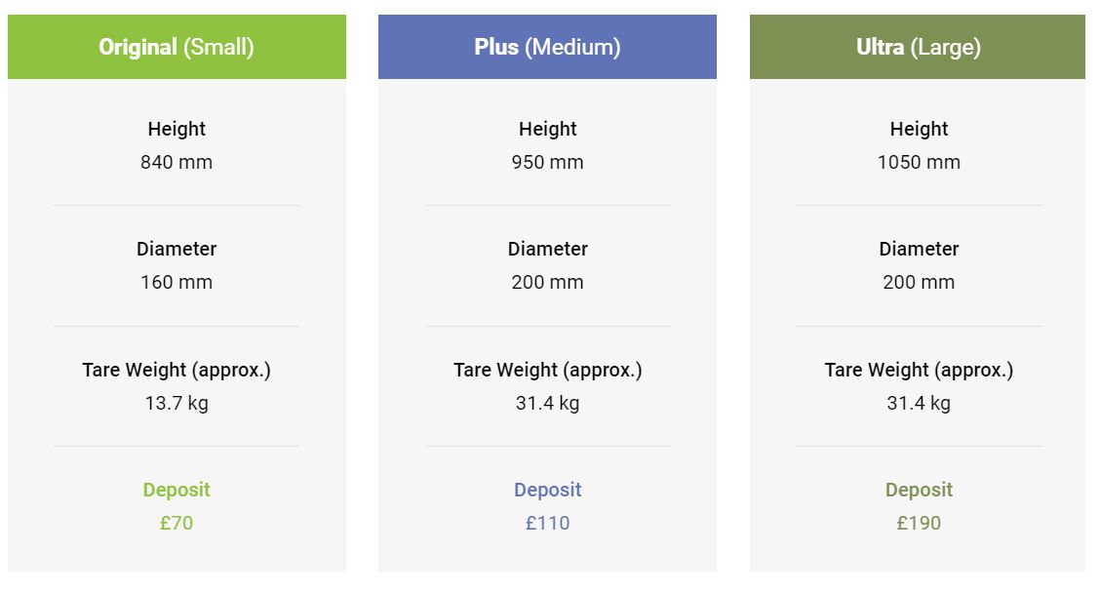
Task: Select the 1050 mm height value
Action: click(919, 162)
